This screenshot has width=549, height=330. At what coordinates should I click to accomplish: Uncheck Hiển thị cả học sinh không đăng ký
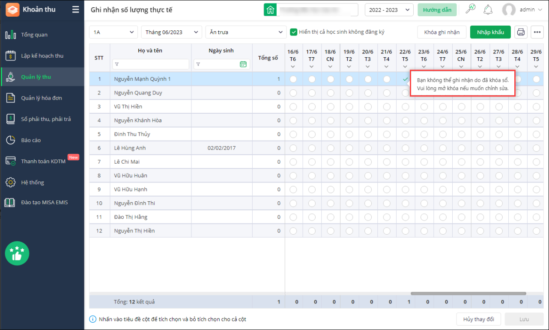point(294,32)
